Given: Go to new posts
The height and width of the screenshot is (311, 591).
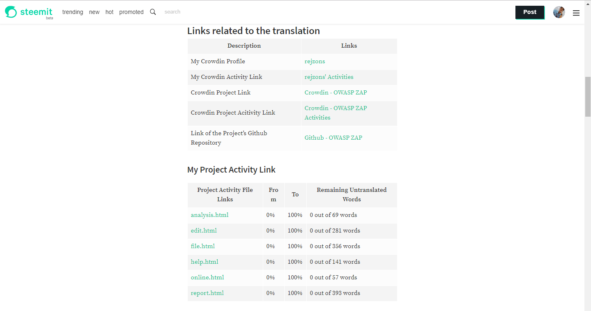Looking at the screenshot, I should click(94, 12).
